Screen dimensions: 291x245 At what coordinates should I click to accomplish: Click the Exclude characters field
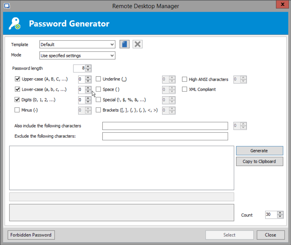click(x=165, y=136)
